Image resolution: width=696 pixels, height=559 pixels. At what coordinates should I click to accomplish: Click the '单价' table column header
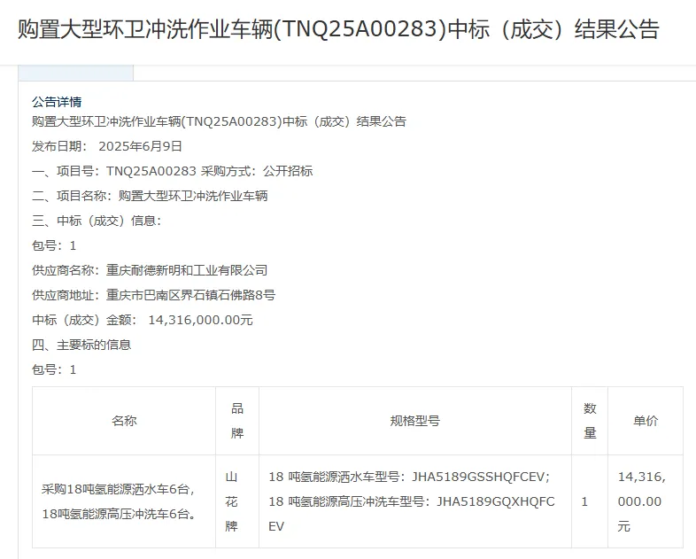coord(646,421)
